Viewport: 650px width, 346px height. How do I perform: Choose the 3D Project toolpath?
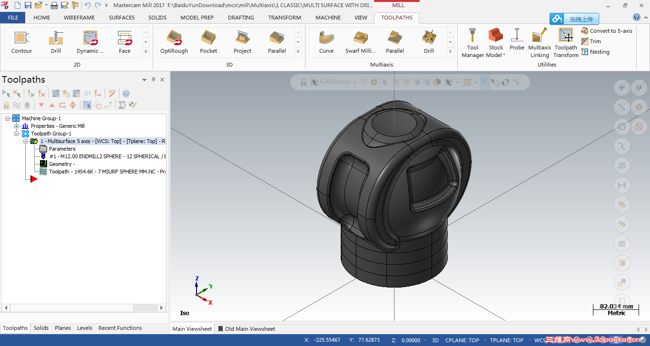point(243,42)
